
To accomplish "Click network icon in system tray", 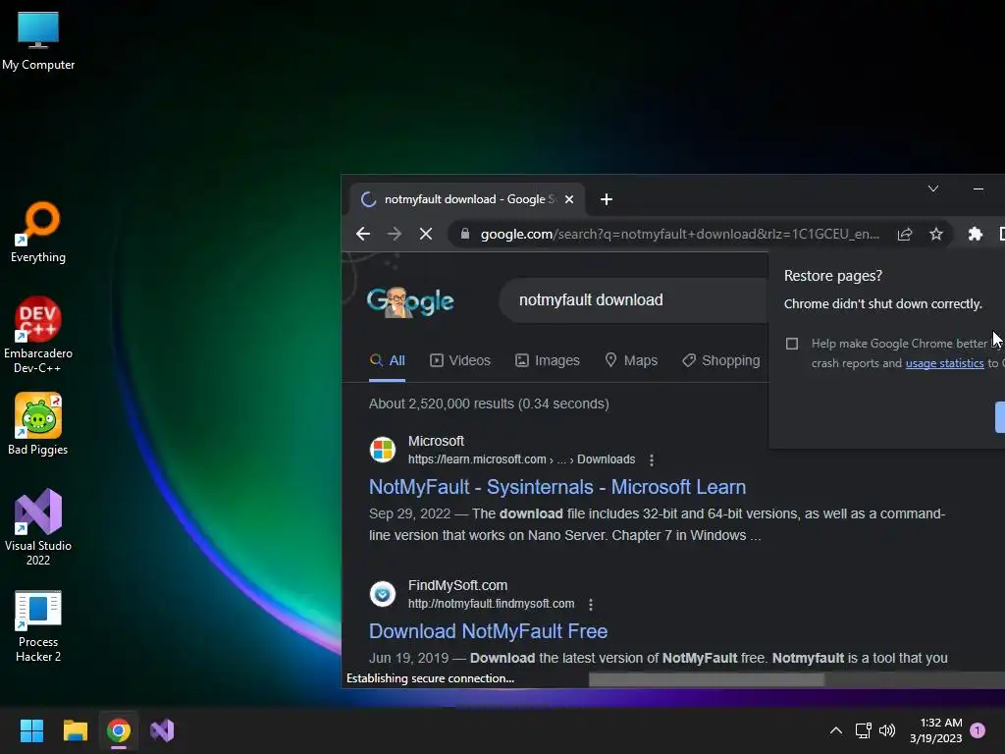I will 863,730.
